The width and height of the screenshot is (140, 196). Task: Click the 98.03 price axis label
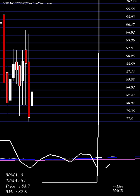[x=130, y=17]
